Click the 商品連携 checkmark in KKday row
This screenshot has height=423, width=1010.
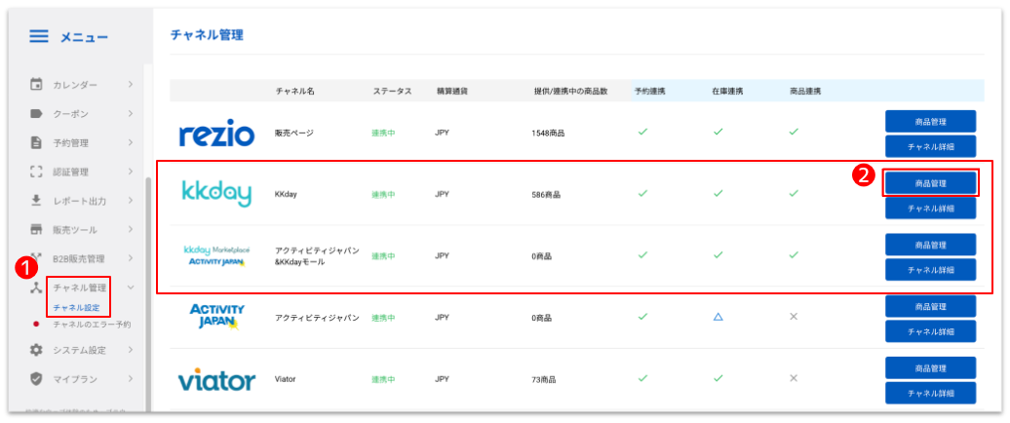pos(794,193)
